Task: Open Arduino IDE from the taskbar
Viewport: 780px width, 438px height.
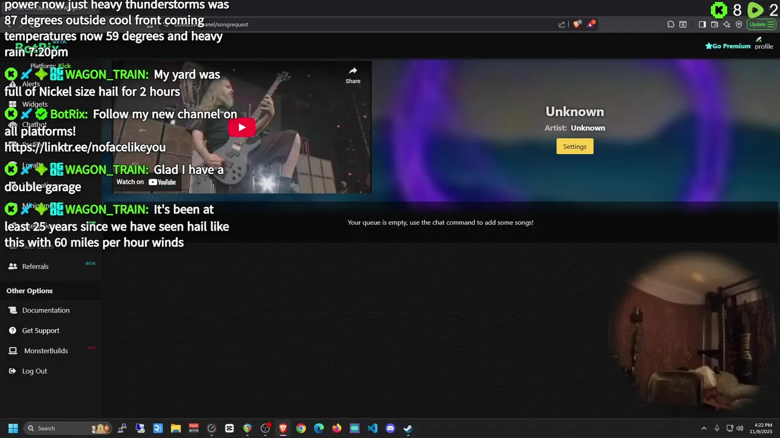Action: [355, 428]
